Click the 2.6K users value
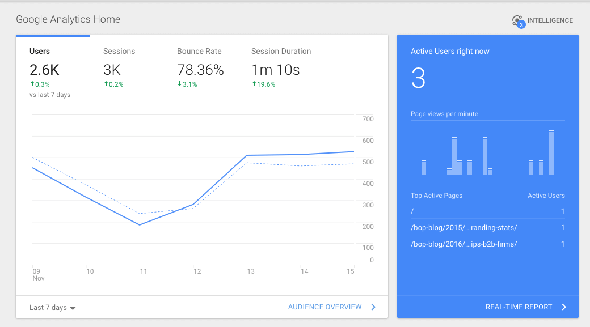590x327 pixels. (x=44, y=70)
